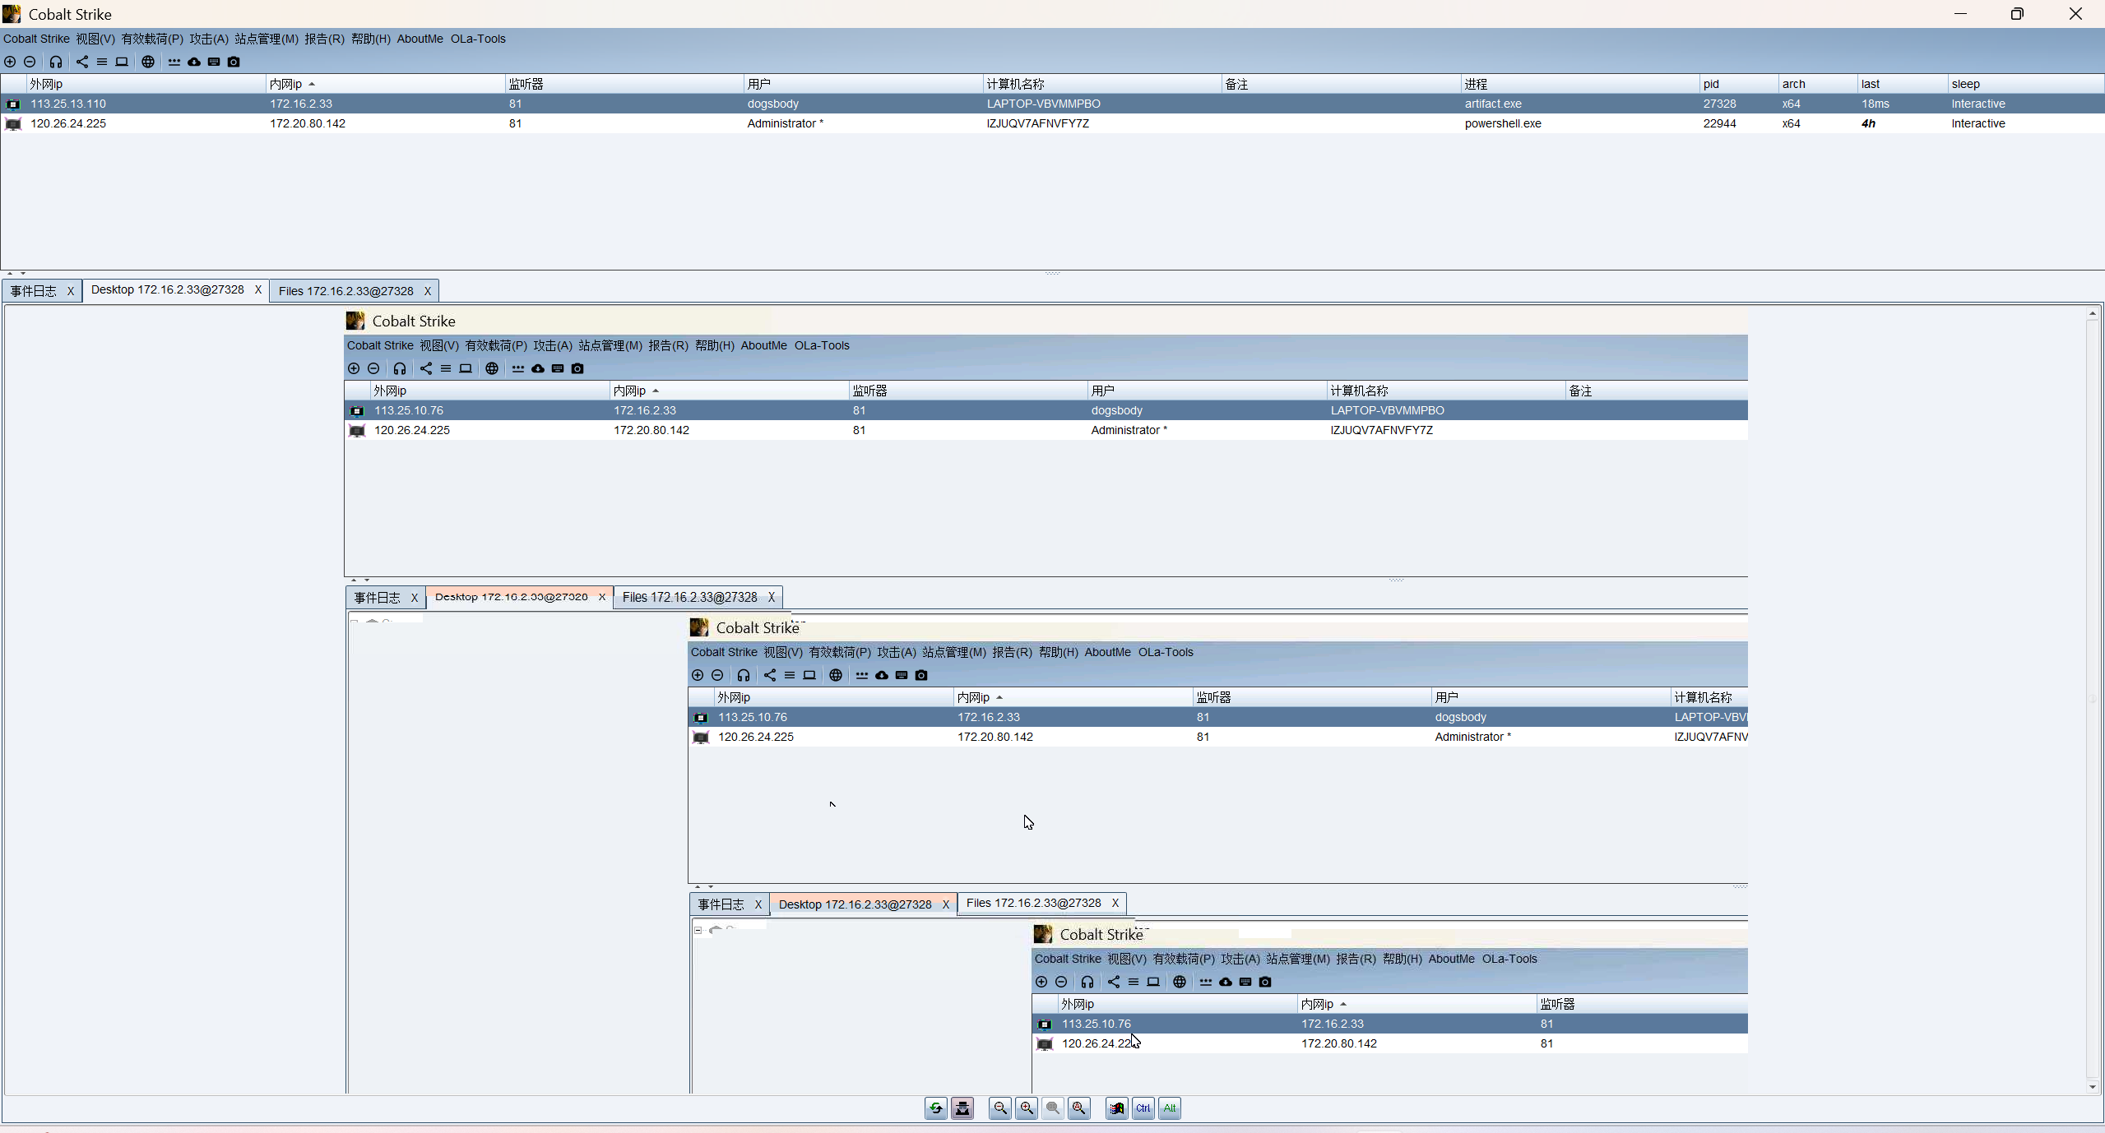Switch to Files 172.16.2.33@27328 tab
The width and height of the screenshot is (2105, 1133).
click(x=345, y=291)
